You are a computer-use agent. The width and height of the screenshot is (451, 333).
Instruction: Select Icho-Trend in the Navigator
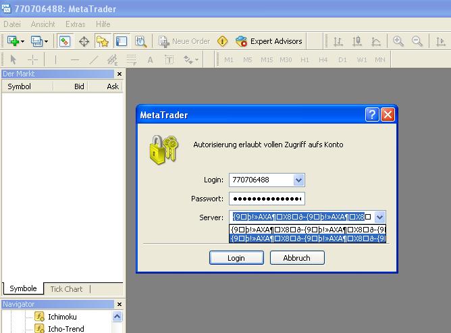point(66,328)
